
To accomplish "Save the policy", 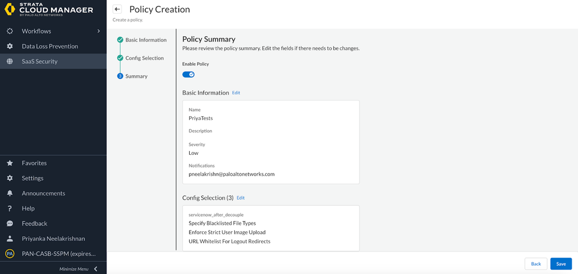I will click(561, 264).
